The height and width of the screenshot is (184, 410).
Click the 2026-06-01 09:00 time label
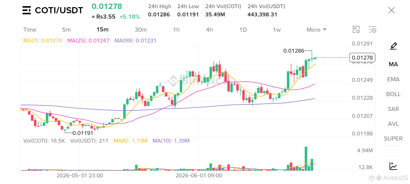[199, 176]
